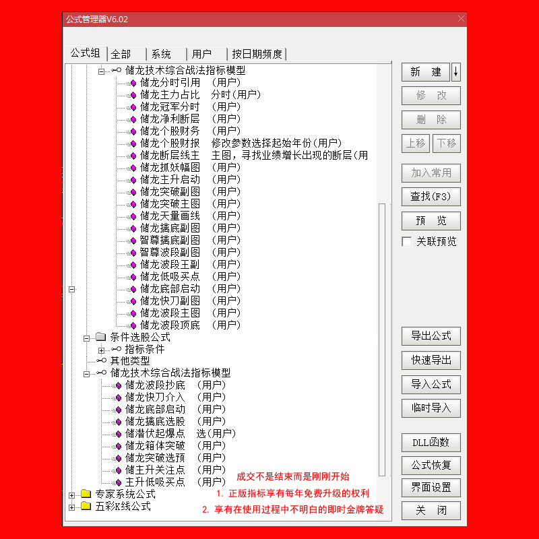Click the 关闭 button

[431, 511]
